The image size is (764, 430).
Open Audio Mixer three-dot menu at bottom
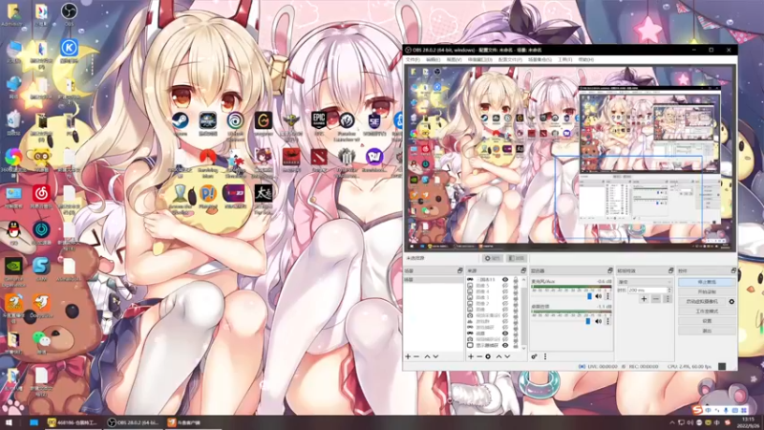pyautogui.click(x=545, y=356)
